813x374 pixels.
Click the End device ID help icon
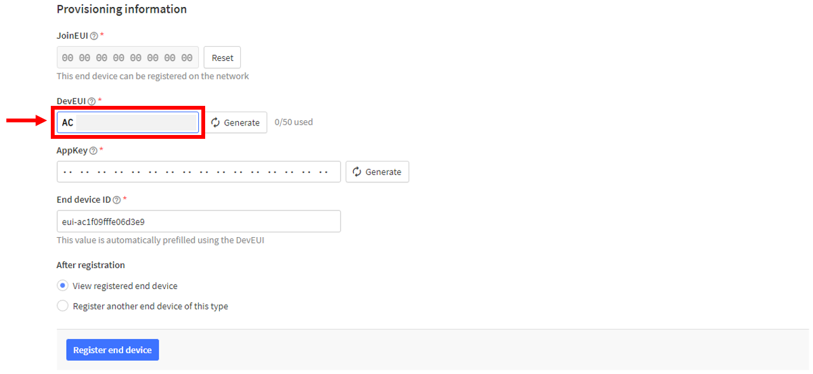pos(116,200)
